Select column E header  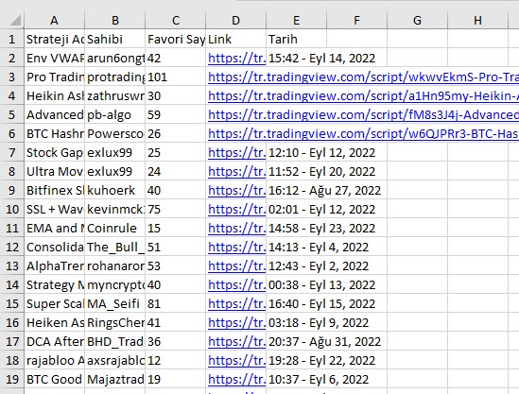(297, 21)
